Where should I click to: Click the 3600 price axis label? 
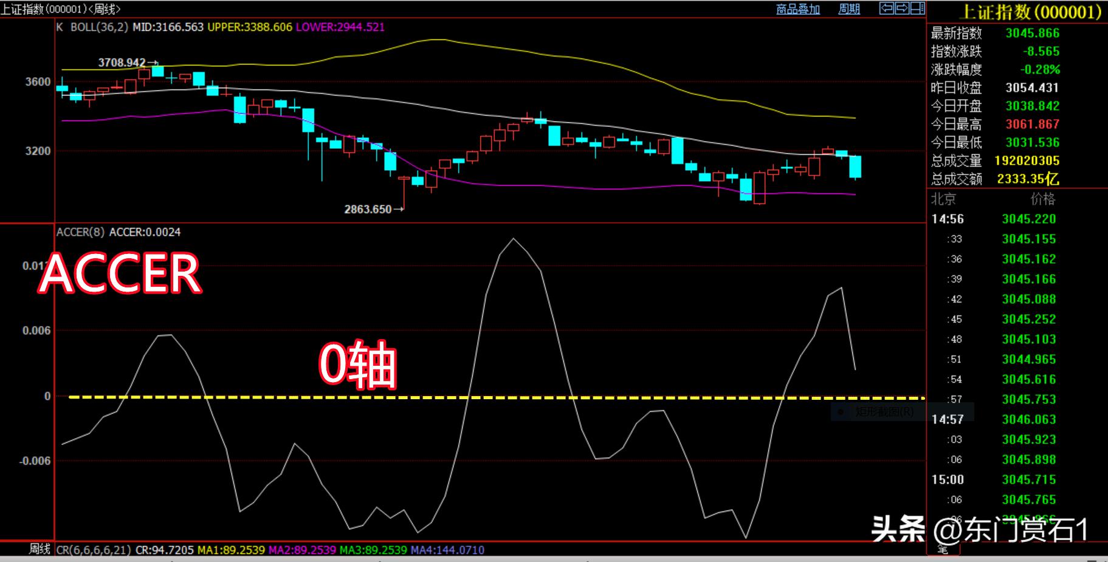coord(38,82)
